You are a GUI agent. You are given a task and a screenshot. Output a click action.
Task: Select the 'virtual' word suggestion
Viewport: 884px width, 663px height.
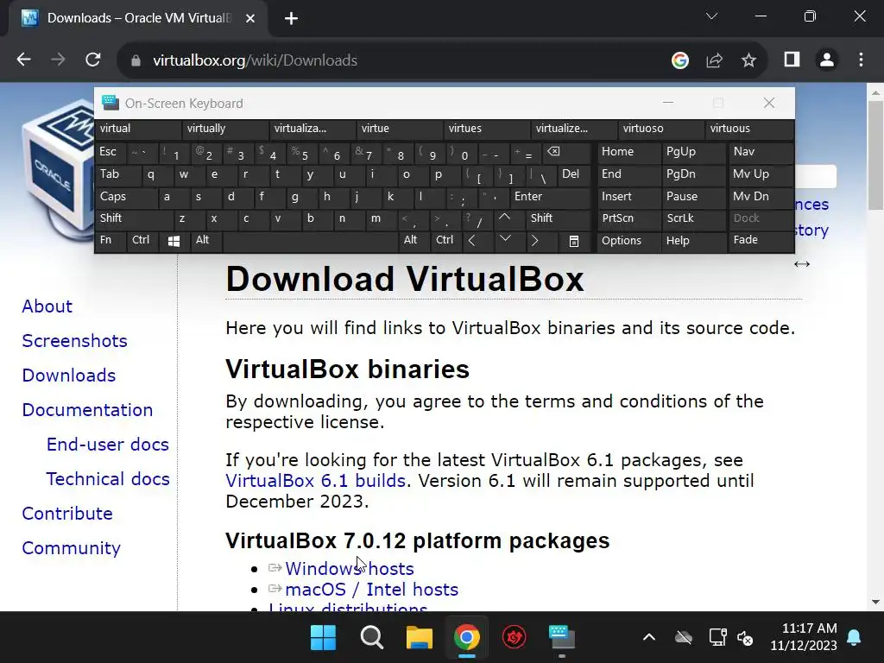(137, 129)
